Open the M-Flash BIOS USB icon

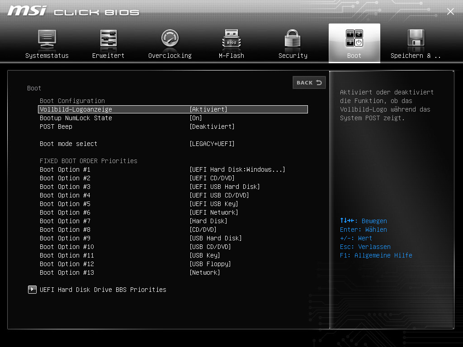[x=231, y=38]
